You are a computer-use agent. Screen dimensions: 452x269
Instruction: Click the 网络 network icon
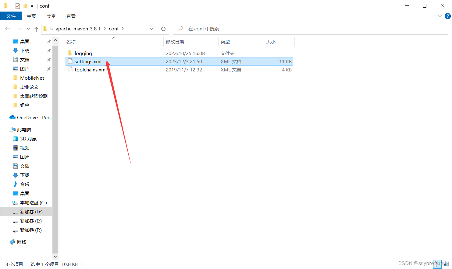point(12,242)
